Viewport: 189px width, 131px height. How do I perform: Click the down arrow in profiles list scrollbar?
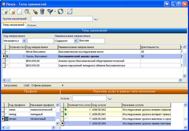click(58, 123)
